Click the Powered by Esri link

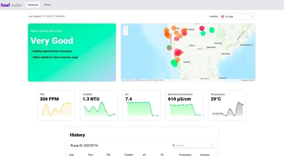(248, 80)
